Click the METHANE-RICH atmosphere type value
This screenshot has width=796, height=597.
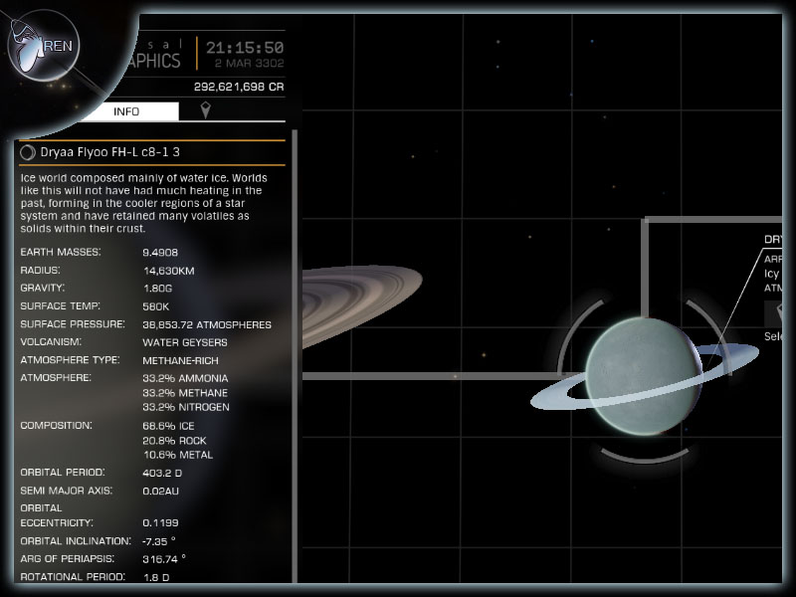pyautogui.click(x=180, y=360)
